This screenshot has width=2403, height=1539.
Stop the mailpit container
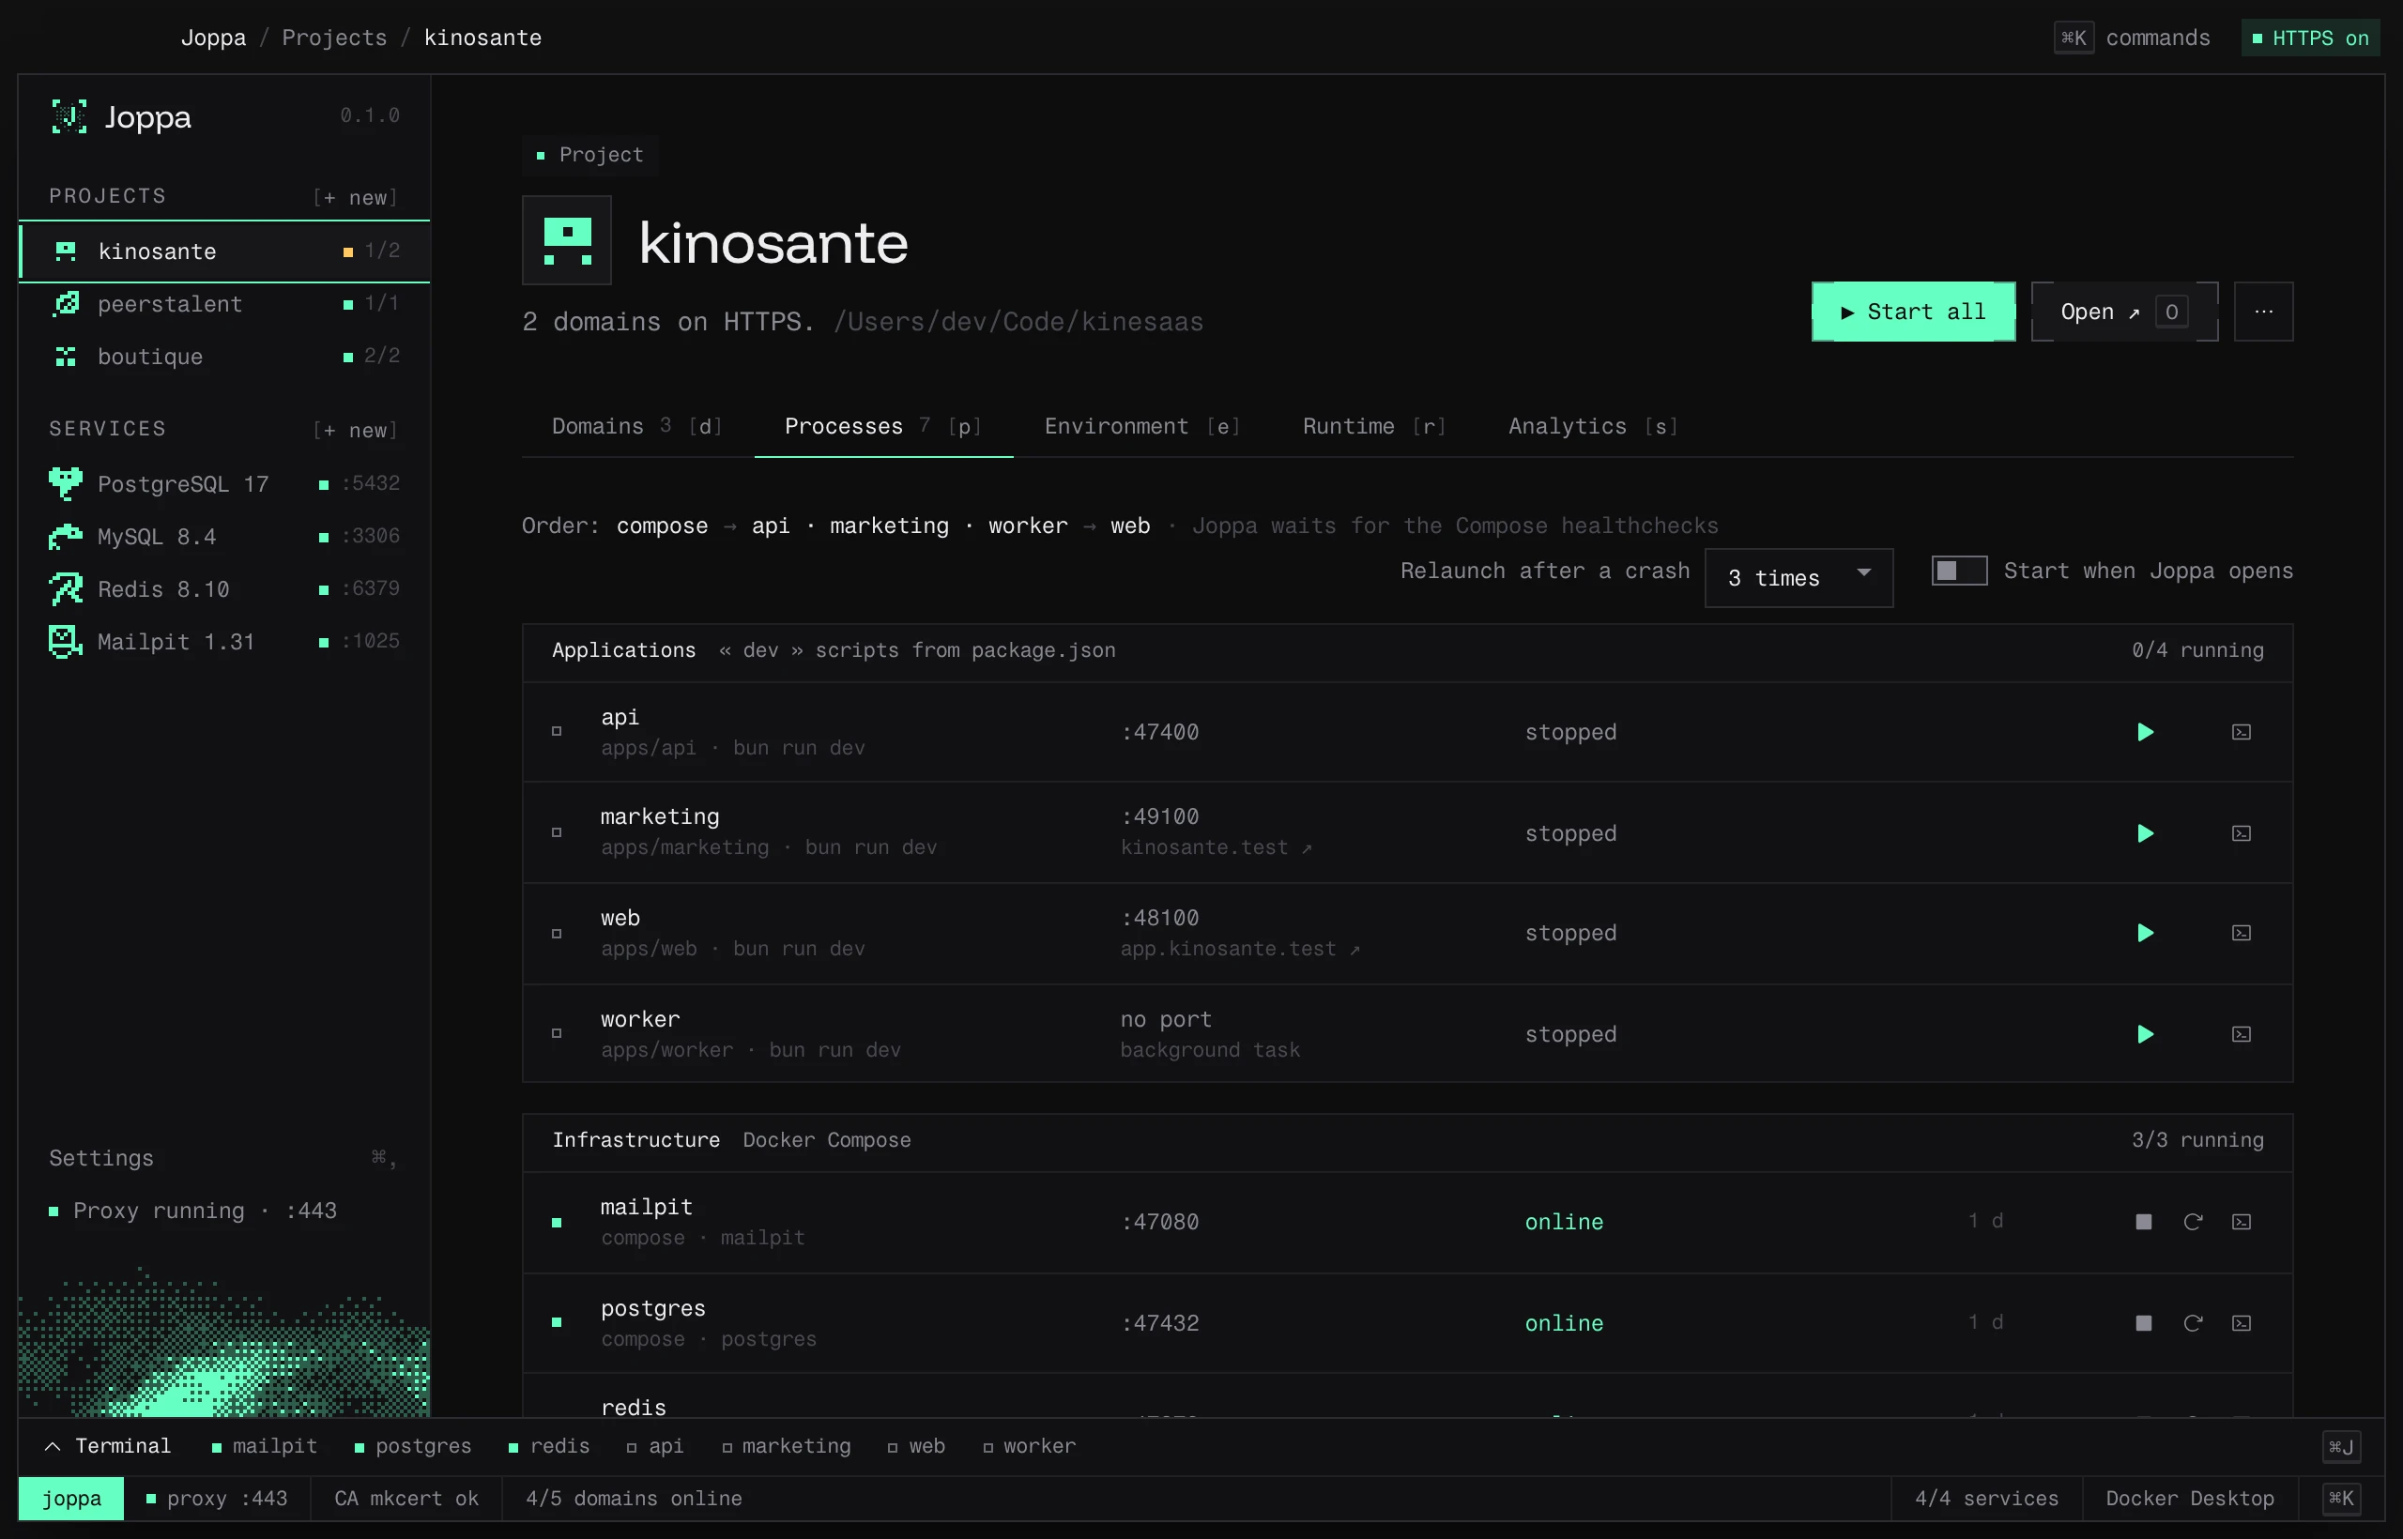tap(2143, 1222)
